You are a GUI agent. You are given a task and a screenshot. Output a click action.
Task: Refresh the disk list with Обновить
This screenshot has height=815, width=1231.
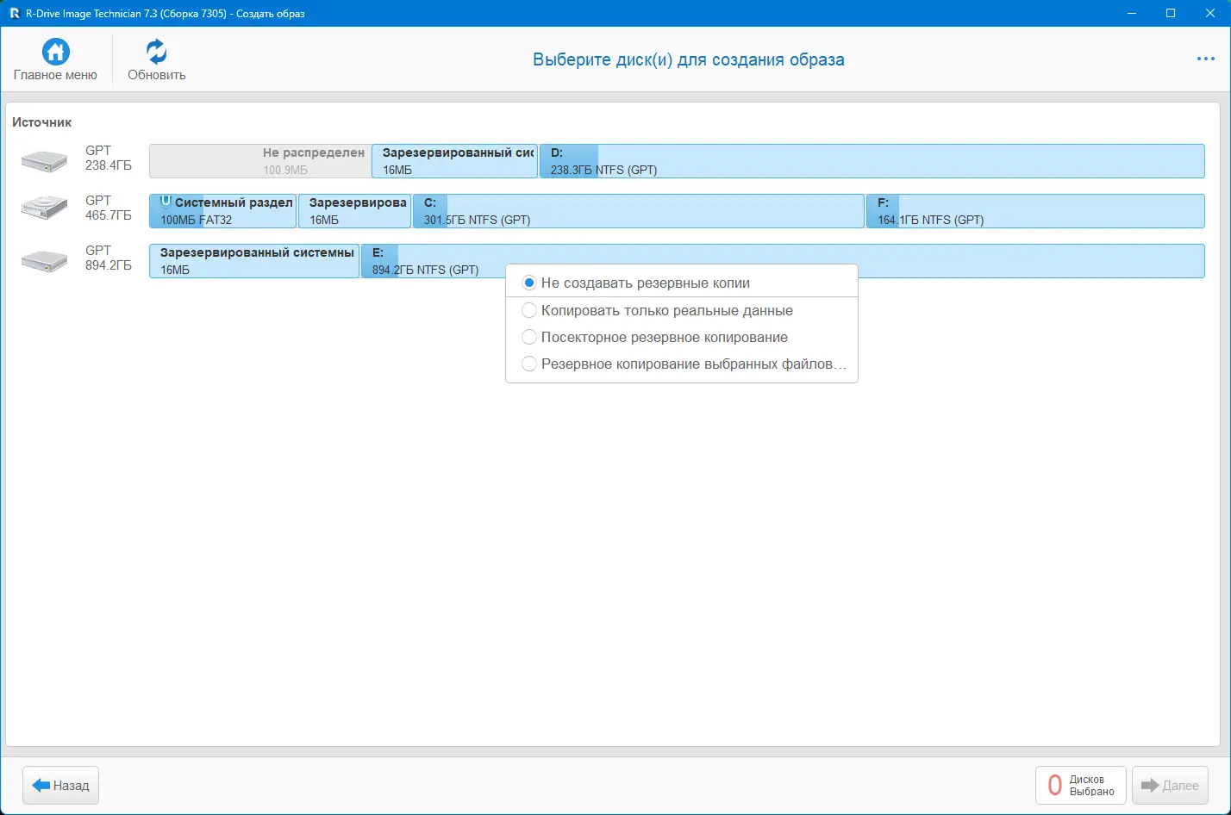coord(156,59)
